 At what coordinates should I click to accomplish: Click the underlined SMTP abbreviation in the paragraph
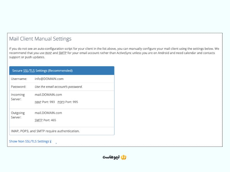[63, 53]
